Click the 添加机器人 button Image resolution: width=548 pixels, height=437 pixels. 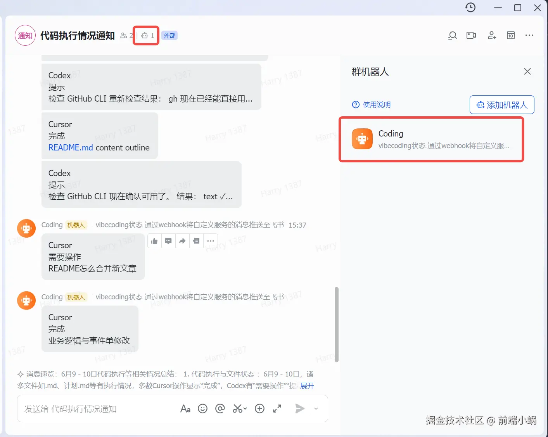tap(502, 105)
